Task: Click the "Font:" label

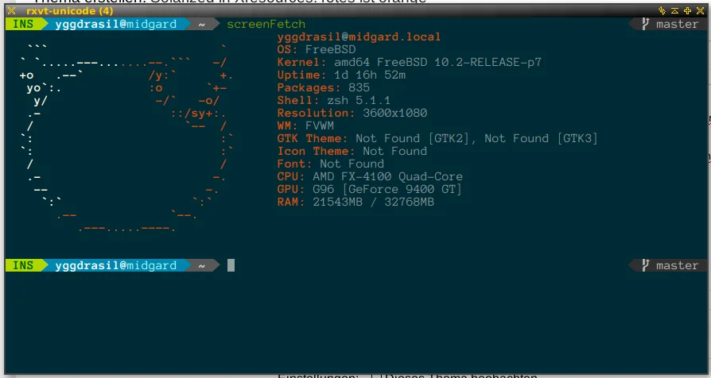Action: [x=295, y=164]
